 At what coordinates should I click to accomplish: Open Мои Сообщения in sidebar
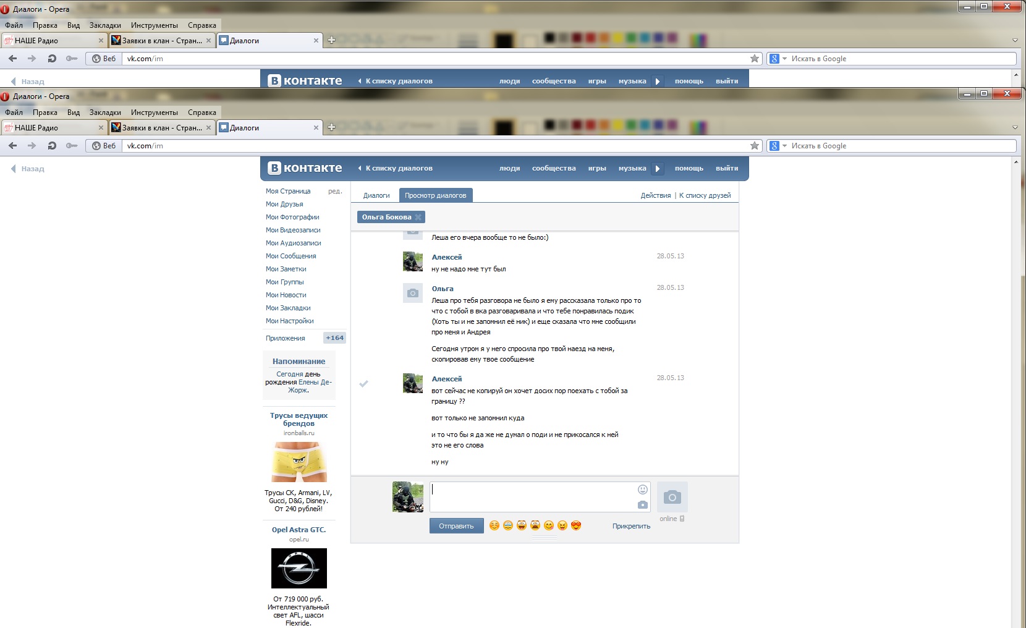(291, 256)
